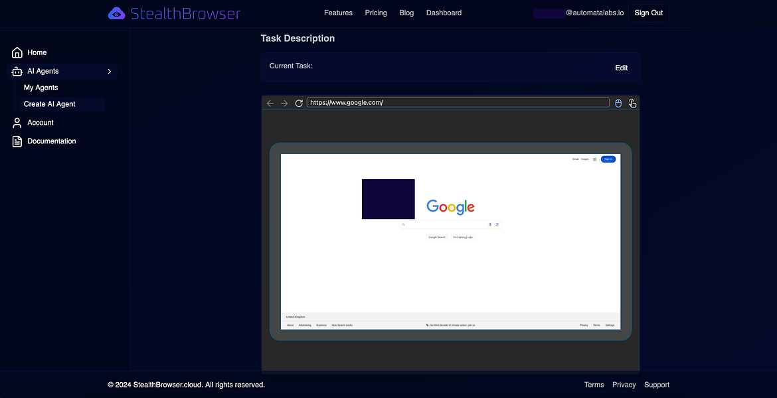Switch to the My Agents sidebar entry
777x398 pixels.
[41, 87]
